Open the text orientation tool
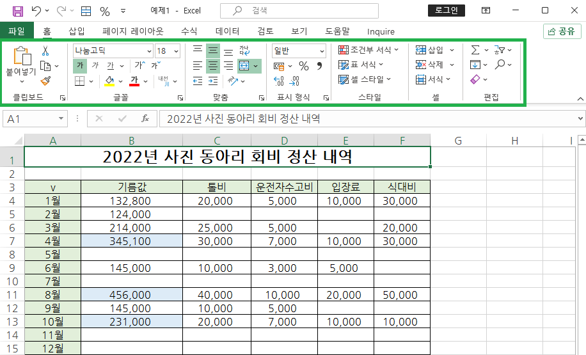Viewport: 586px width, 355px height. (x=233, y=81)
